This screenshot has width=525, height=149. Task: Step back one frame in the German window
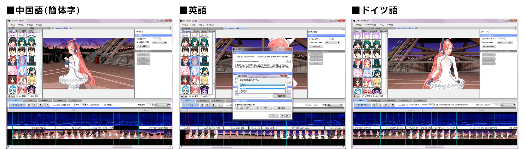(x=380, y=105)
